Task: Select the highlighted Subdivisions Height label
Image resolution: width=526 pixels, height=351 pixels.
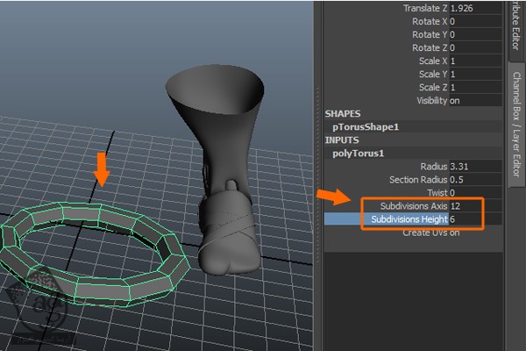Action: pos(409,219)
